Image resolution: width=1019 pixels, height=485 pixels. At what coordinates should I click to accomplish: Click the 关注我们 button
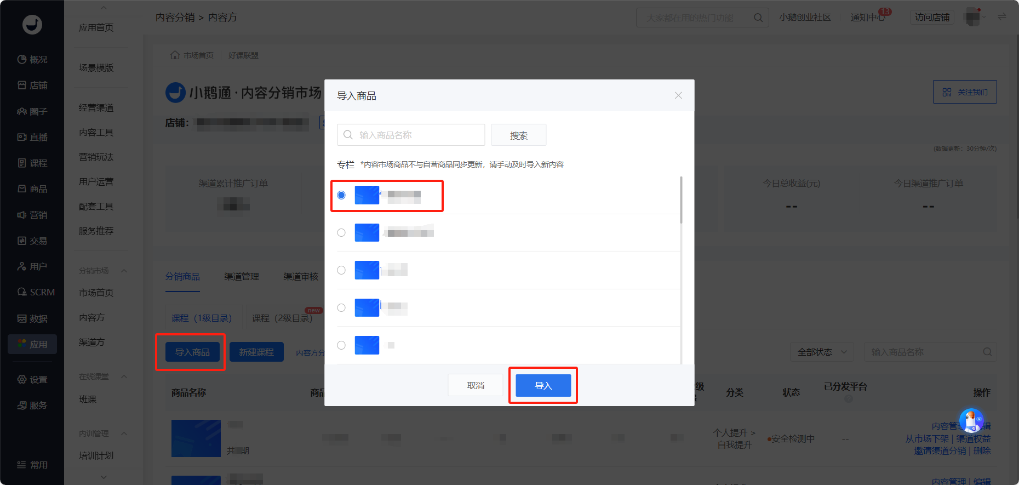click(965, 92)
